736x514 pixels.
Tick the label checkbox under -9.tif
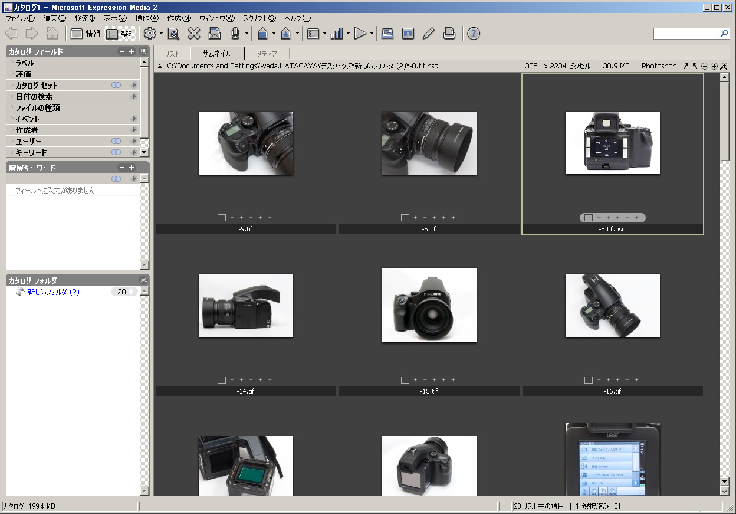tap(222, 218)
